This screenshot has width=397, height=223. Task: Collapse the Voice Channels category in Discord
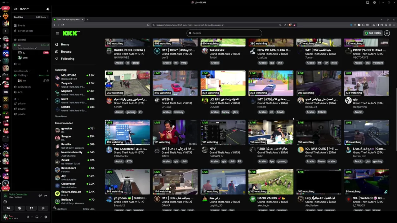tap(22, 71)
